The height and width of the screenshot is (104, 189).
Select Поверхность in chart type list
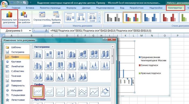coord(17,86)
